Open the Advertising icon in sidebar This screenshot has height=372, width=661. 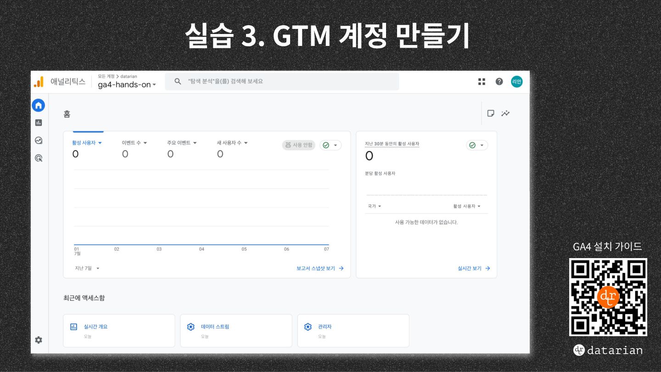coord(39,158)
